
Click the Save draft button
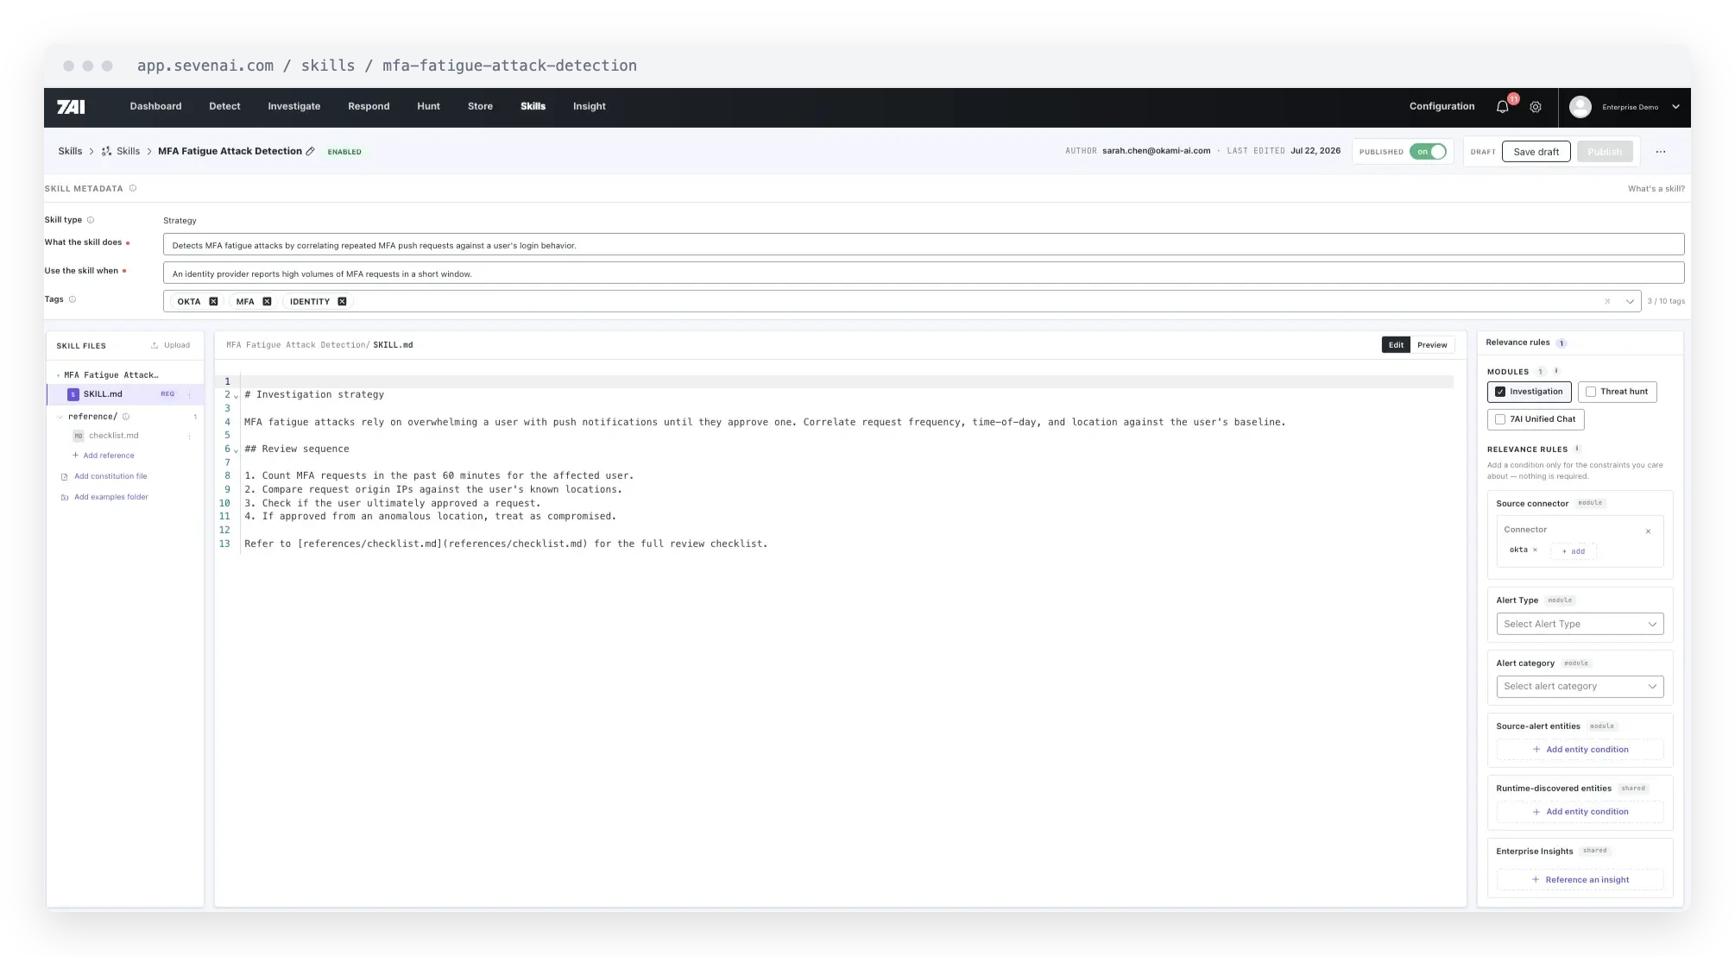click(x=1536, y=152)
